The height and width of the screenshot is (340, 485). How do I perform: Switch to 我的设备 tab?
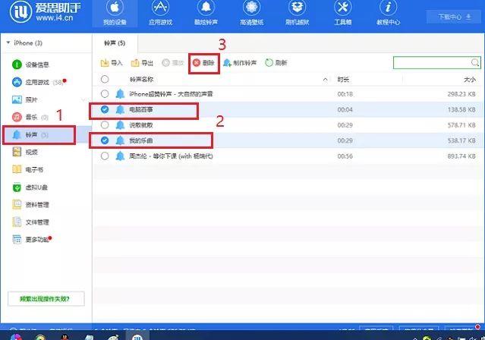(x=115, y=13)
